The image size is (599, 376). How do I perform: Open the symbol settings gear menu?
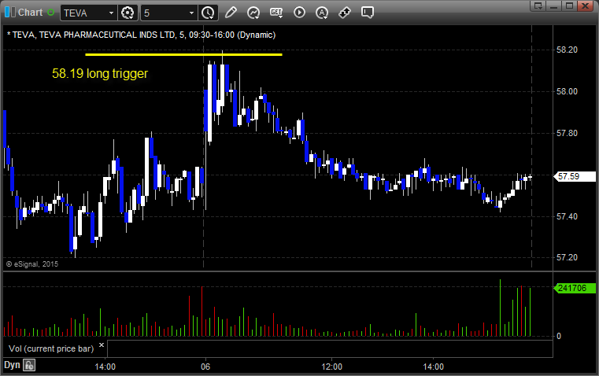click(128, 13)
